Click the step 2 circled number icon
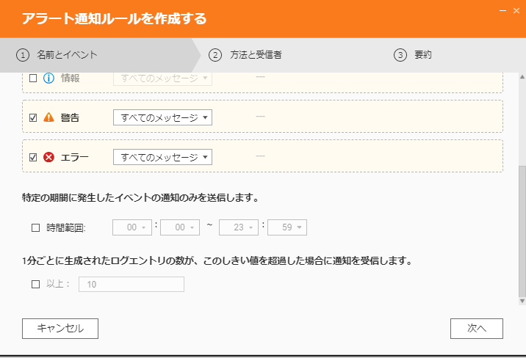526x358 pixels. click(x=215, y=55)
